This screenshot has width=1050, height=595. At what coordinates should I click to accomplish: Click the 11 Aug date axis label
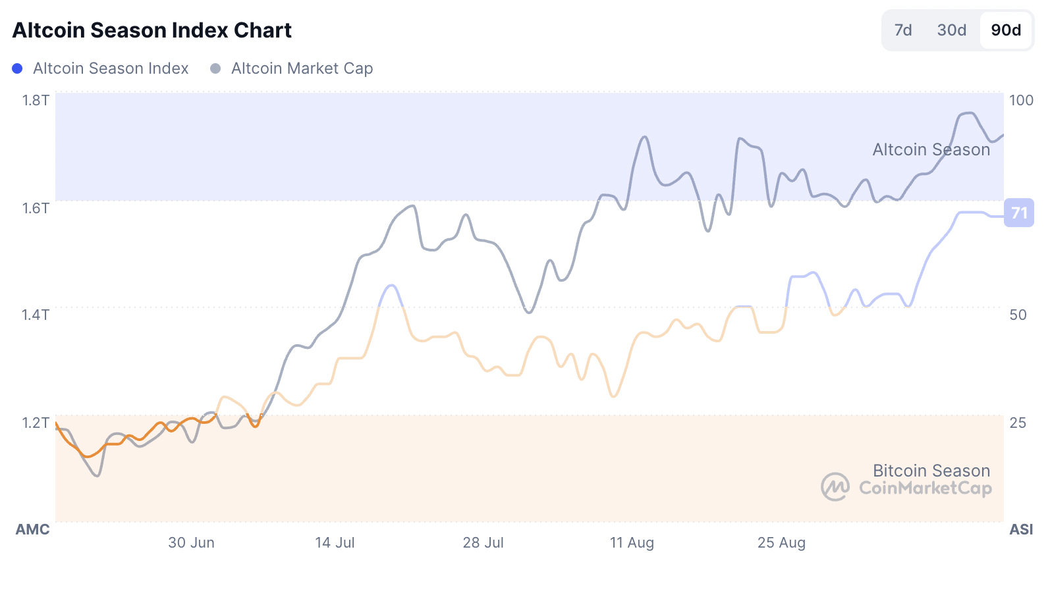tap(632, 542)
